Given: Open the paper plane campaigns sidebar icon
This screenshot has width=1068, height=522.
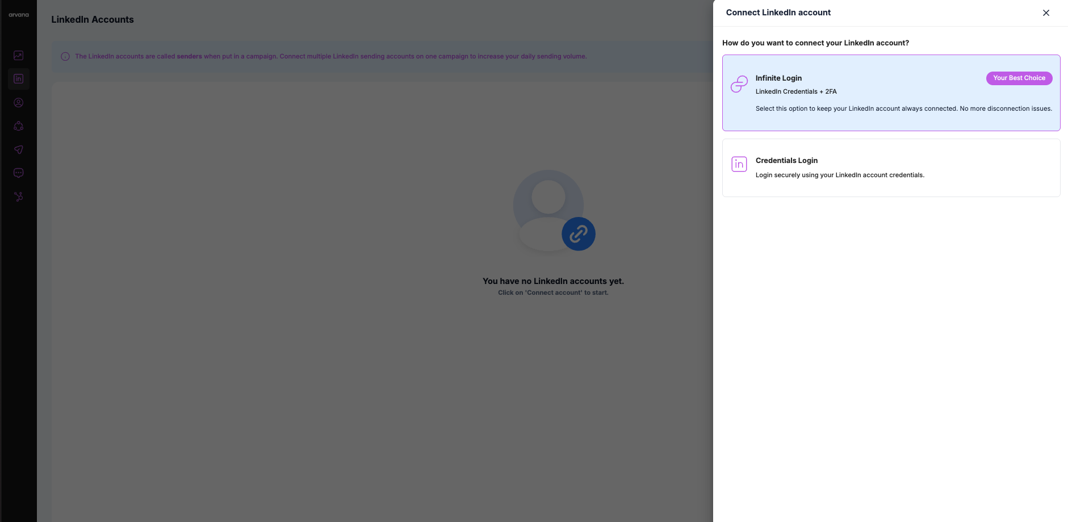Looking at the screenshot, I should tap(19, 149).
